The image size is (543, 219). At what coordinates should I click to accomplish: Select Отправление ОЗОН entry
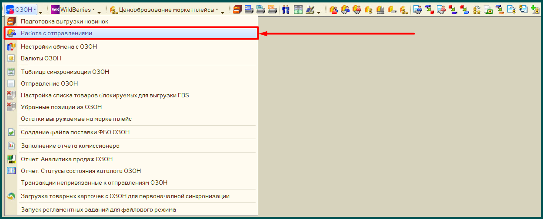(131, 83)
